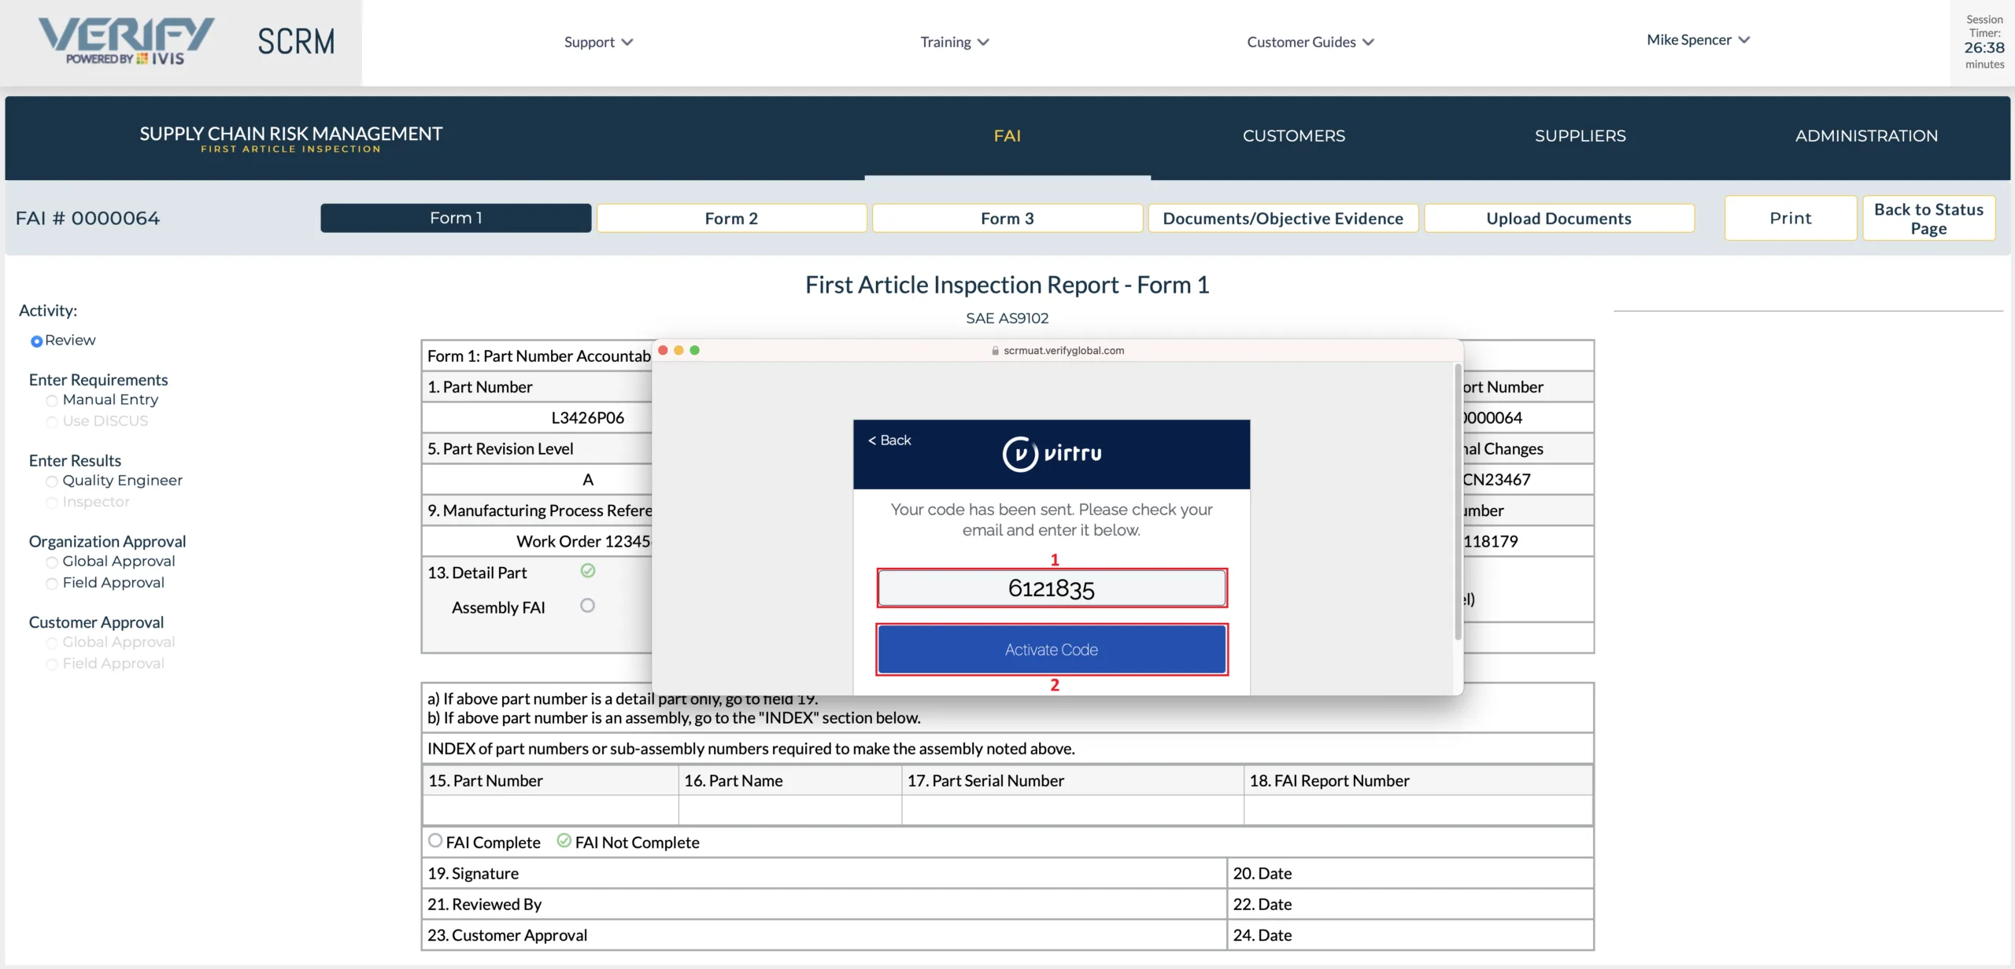This screenshot has height=969, width=2015.
Task: Click the 23. Customer Approval row
Action: [x=824, y=934]
